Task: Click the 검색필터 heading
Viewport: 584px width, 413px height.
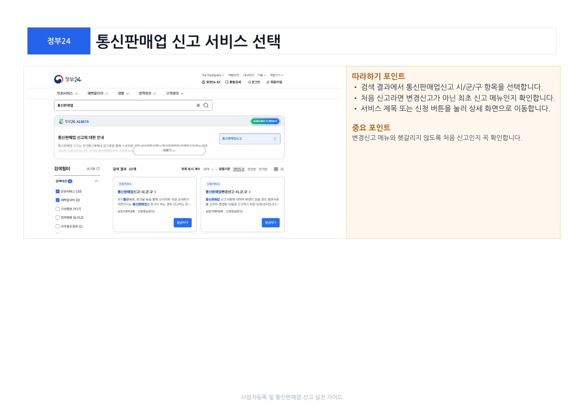Action: [x=62, y=169]
